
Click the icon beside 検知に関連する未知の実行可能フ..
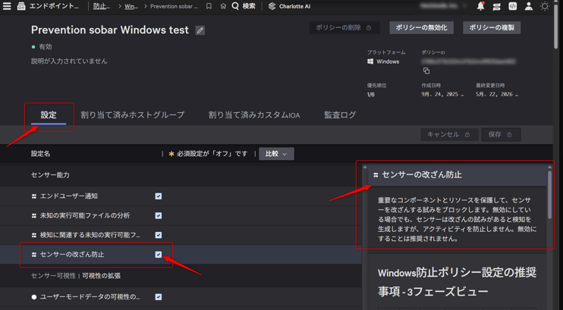click(x=34, y=235)
